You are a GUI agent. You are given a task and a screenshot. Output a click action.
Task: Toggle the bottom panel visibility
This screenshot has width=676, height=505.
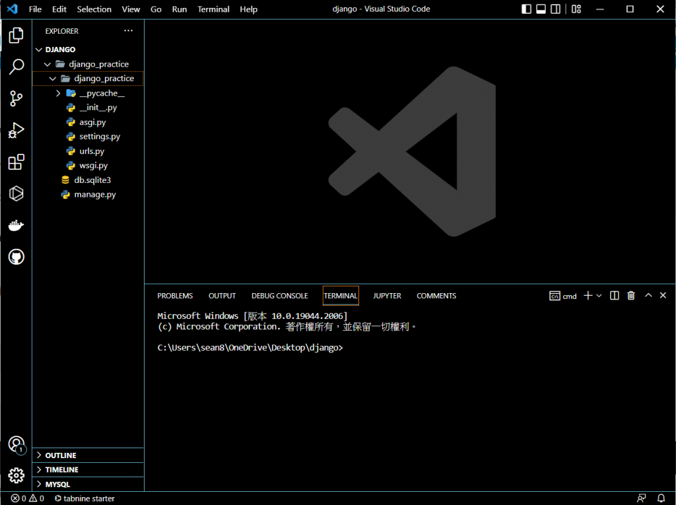pyautogui.click(x=541, y=9)
